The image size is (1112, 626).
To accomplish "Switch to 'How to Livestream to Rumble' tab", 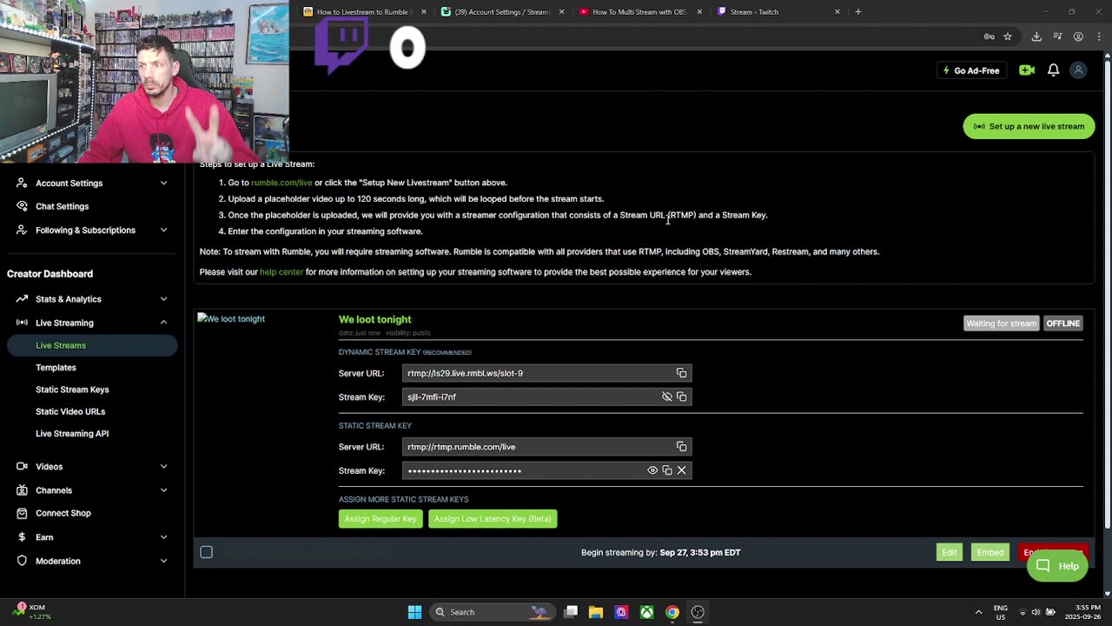I will pos(363,12).
